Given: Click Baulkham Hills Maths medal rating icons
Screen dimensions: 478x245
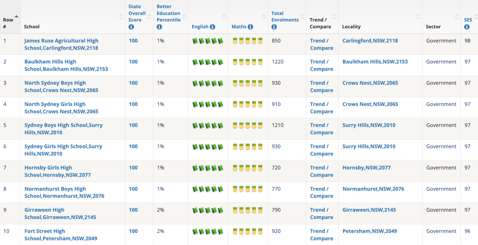Looking at the screenshot, I should [x=247, y=62].
